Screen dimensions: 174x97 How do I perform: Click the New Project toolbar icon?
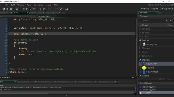[x=4, y=9]
